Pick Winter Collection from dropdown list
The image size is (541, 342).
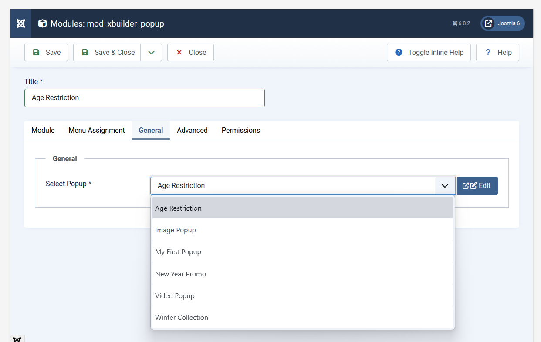point(182,318)
